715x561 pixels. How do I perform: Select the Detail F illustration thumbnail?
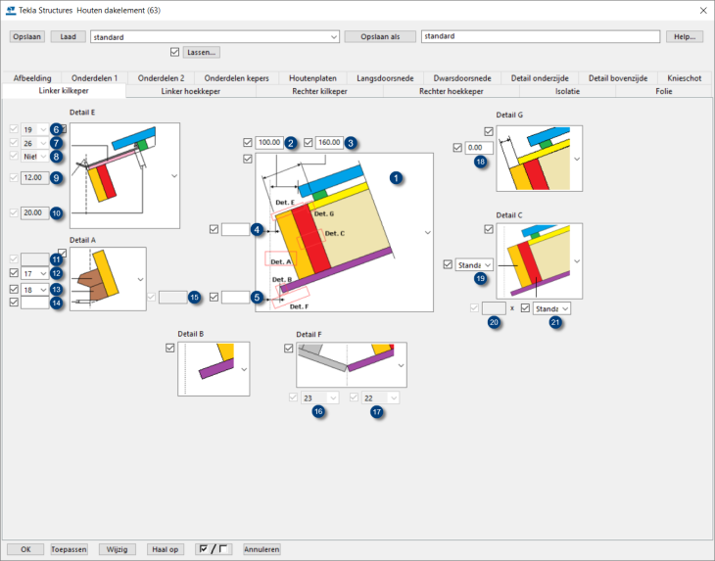(351, 364)
